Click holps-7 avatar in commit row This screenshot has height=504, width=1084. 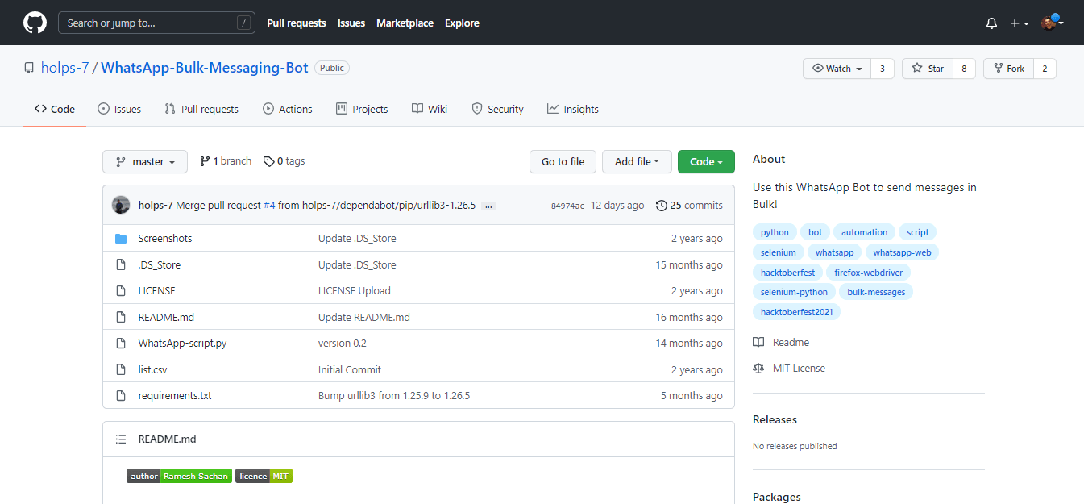tap(121, 205)
